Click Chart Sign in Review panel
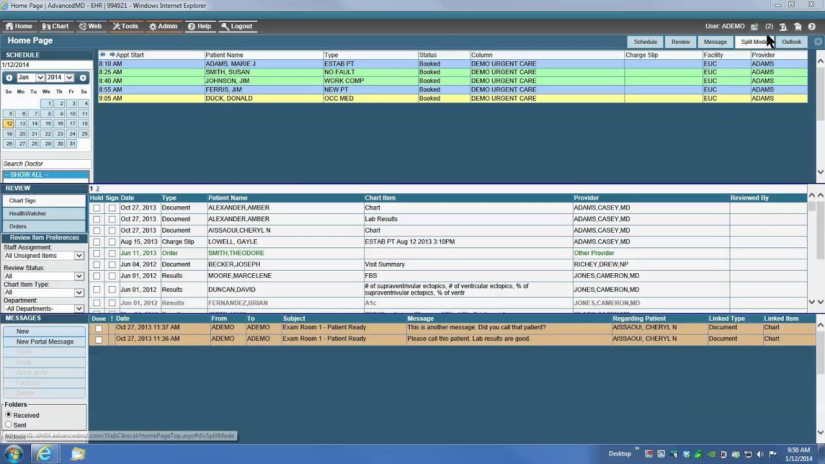 [x=44, y=201]
